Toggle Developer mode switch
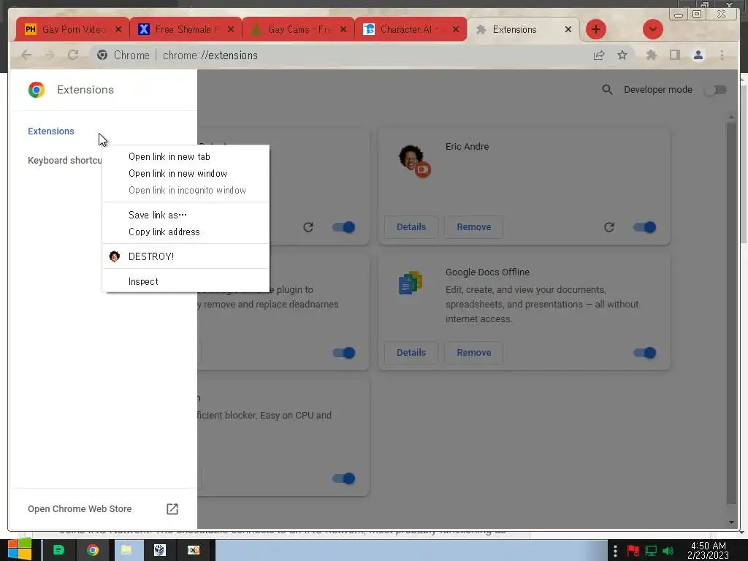 pos(716,90)
